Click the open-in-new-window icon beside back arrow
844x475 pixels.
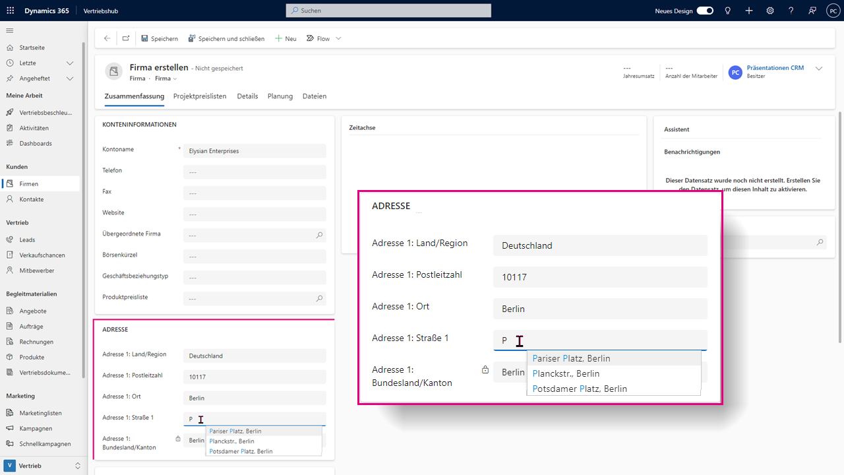(126, 38)
